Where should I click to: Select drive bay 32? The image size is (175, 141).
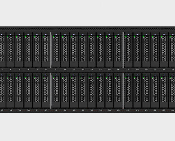click(x=46, y=90)
